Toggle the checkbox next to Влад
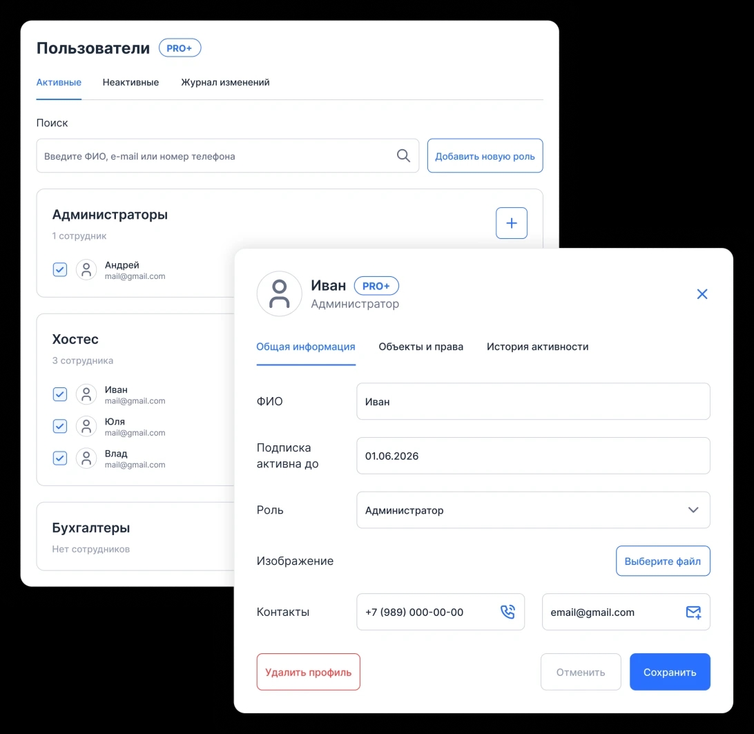 pos(59,458)
